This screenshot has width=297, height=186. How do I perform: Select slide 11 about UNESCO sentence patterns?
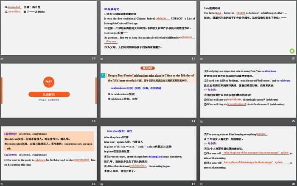[x=148, y=27]
